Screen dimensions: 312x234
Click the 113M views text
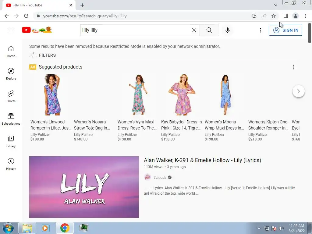point(154,167)
